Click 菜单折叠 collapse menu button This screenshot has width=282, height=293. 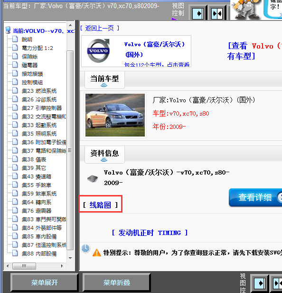click(x=117, y=283)
